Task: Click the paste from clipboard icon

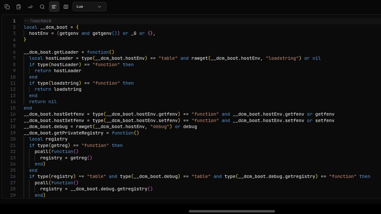Action: pyautogui.click(x=18, y=7)
